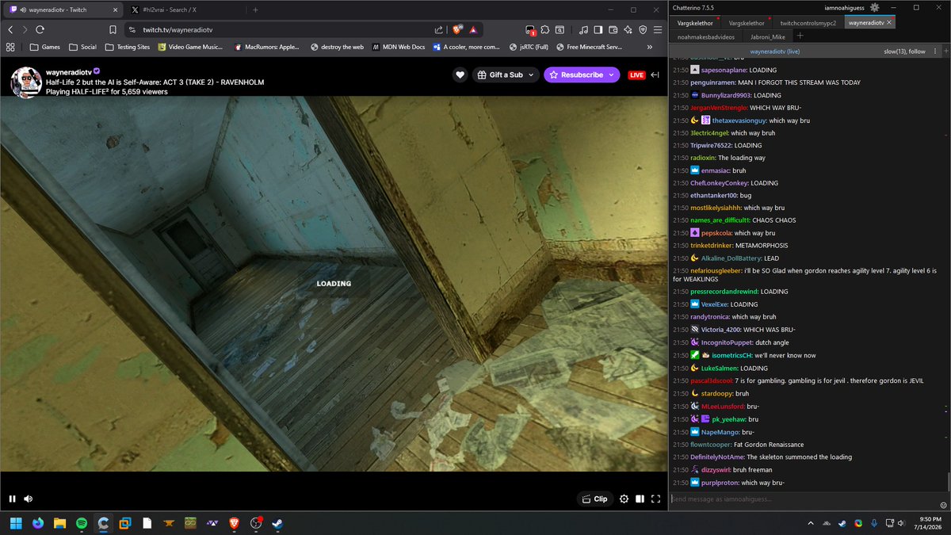Image resolution: width=951 pixels, height=535 pixels.
Task: Open Brave Rewards triangle icon
Action: [473, 29]
